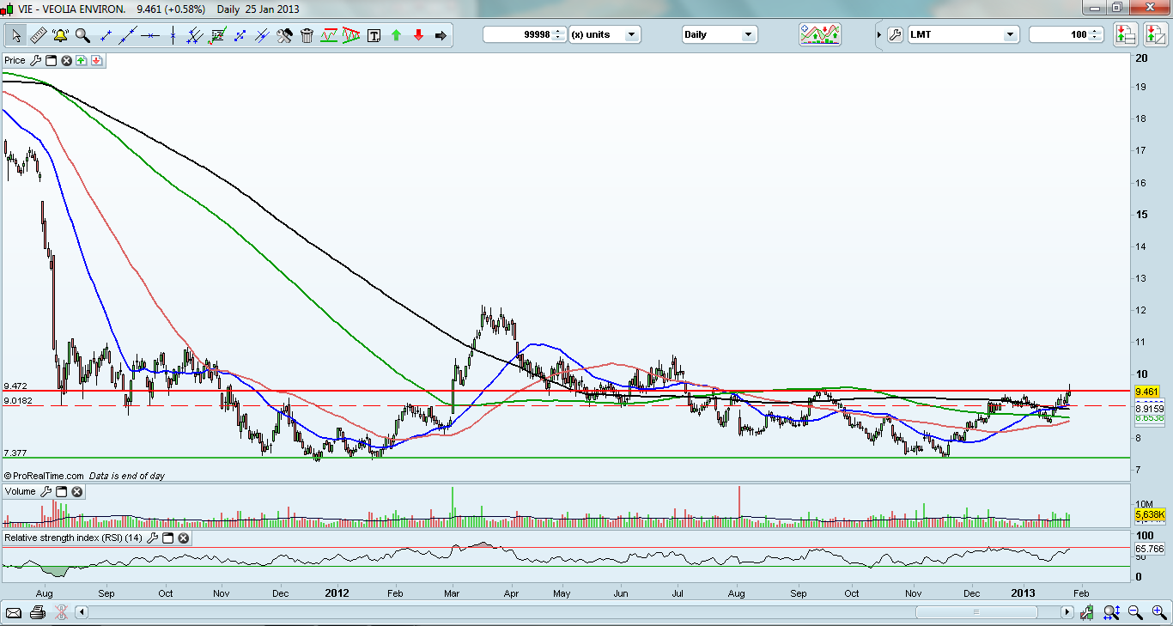Select the extended trend line tool
This screenshot has height=626, width=1173.
coord(129,35)
